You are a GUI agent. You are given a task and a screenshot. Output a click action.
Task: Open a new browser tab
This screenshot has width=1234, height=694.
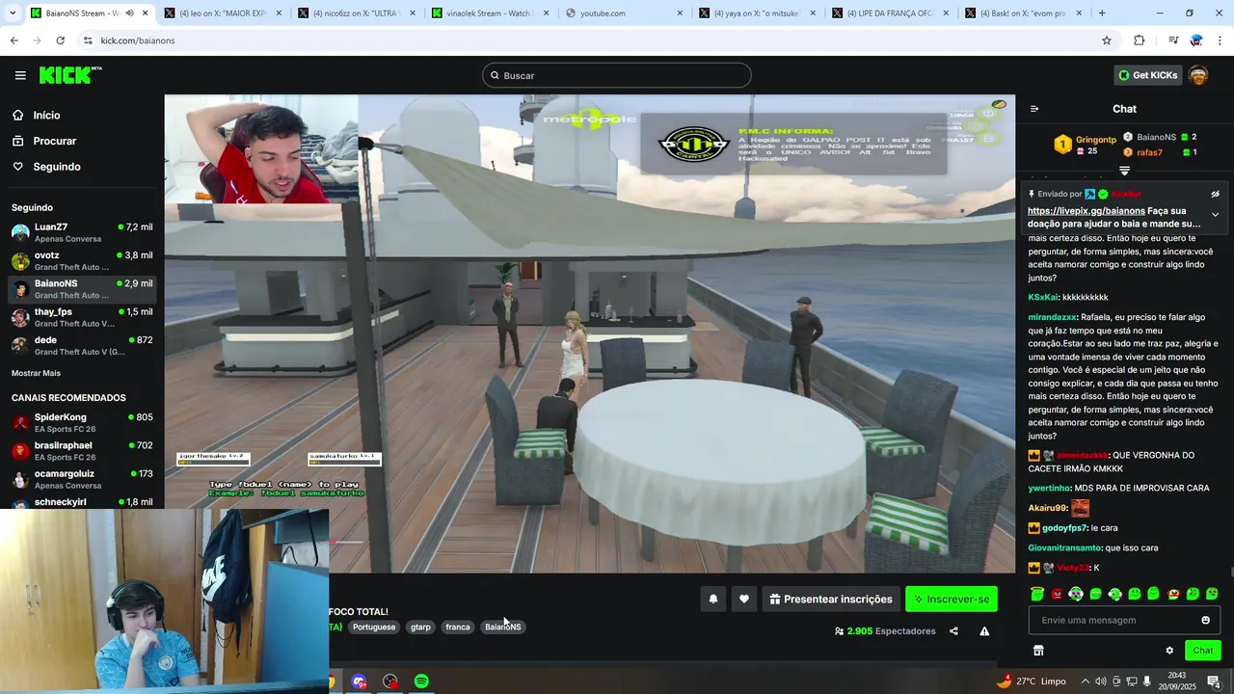(1102, 13)
